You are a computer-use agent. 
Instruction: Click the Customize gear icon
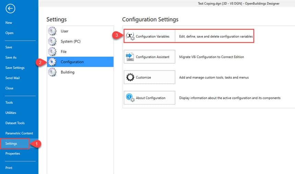click(130, 77)
